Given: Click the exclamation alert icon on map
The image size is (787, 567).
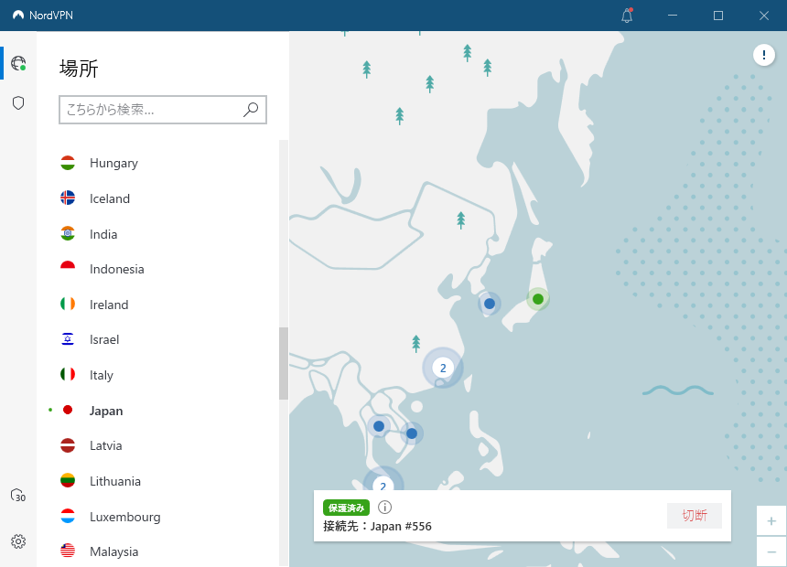Looking at the screenshot, I should pyautogui.click(x=764, y=55).
